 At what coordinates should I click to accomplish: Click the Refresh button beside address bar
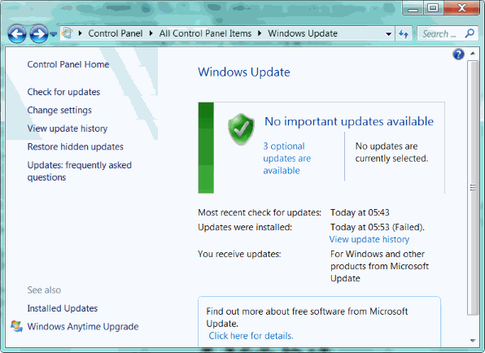(x=404, y=33)
